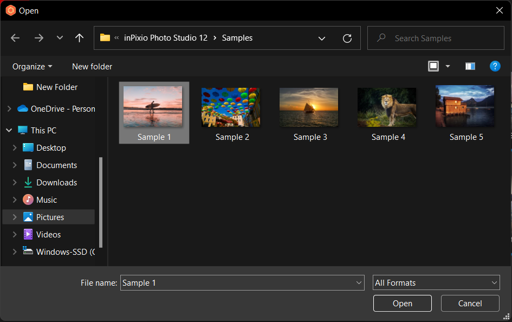
Task: Open the Music folder
Action: (x=40, y=200)
